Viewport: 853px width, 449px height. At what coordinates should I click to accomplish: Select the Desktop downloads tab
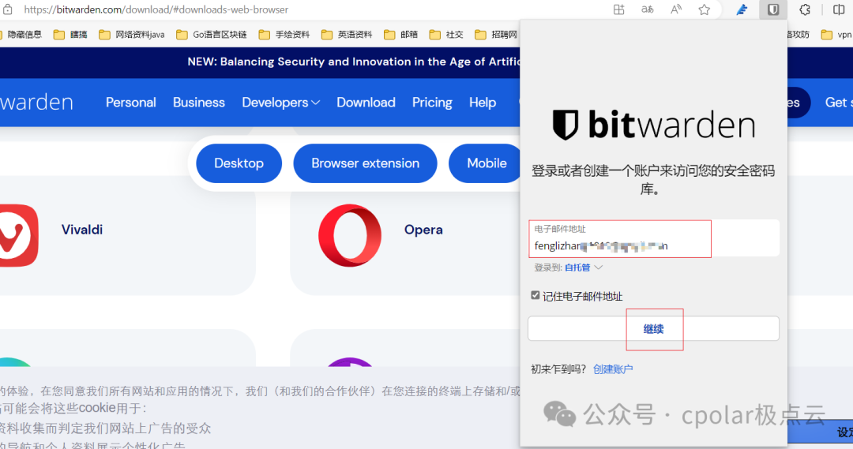point(239,163)
